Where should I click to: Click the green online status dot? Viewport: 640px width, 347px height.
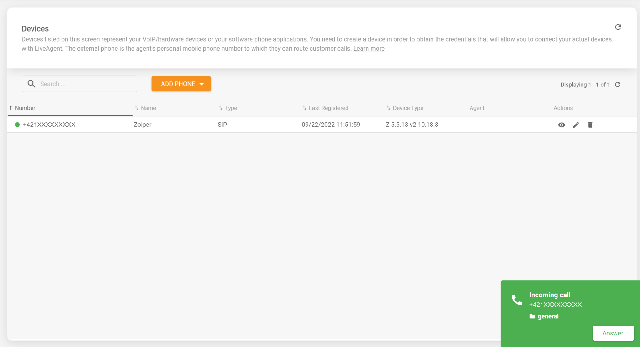(17, 125)
